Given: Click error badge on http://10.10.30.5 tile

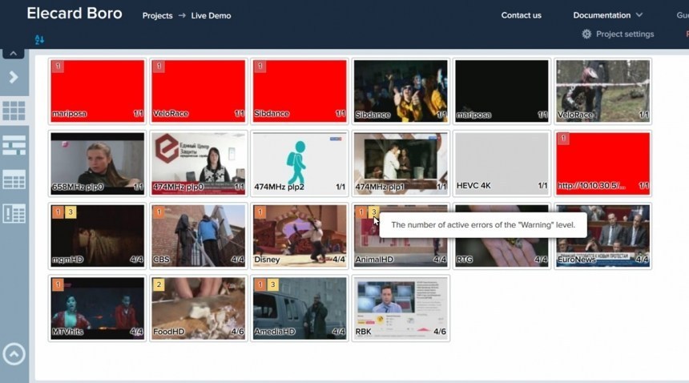Looking at the screenshot, I should (563, 139).
